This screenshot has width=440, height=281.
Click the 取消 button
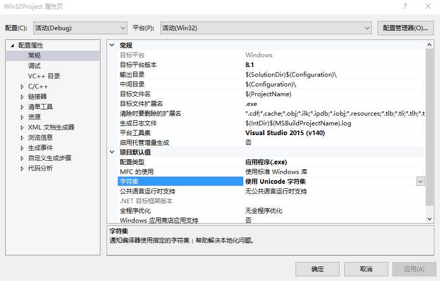[x=366, y=269]
